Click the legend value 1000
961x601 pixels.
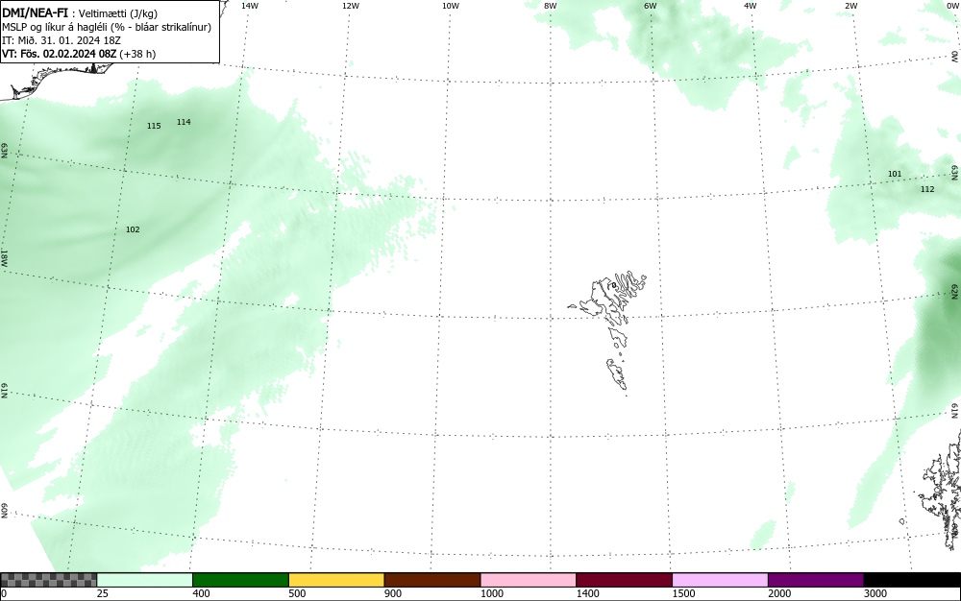click(492, 593)
